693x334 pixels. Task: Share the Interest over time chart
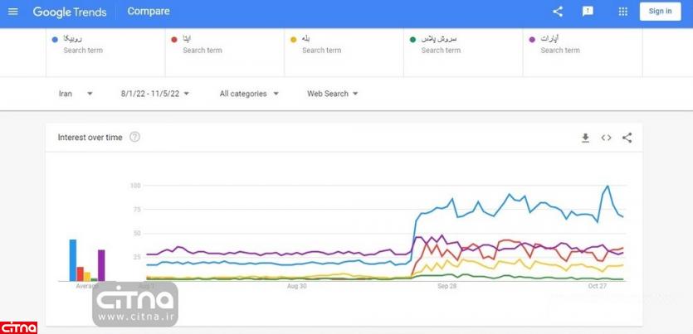[627, 138]
